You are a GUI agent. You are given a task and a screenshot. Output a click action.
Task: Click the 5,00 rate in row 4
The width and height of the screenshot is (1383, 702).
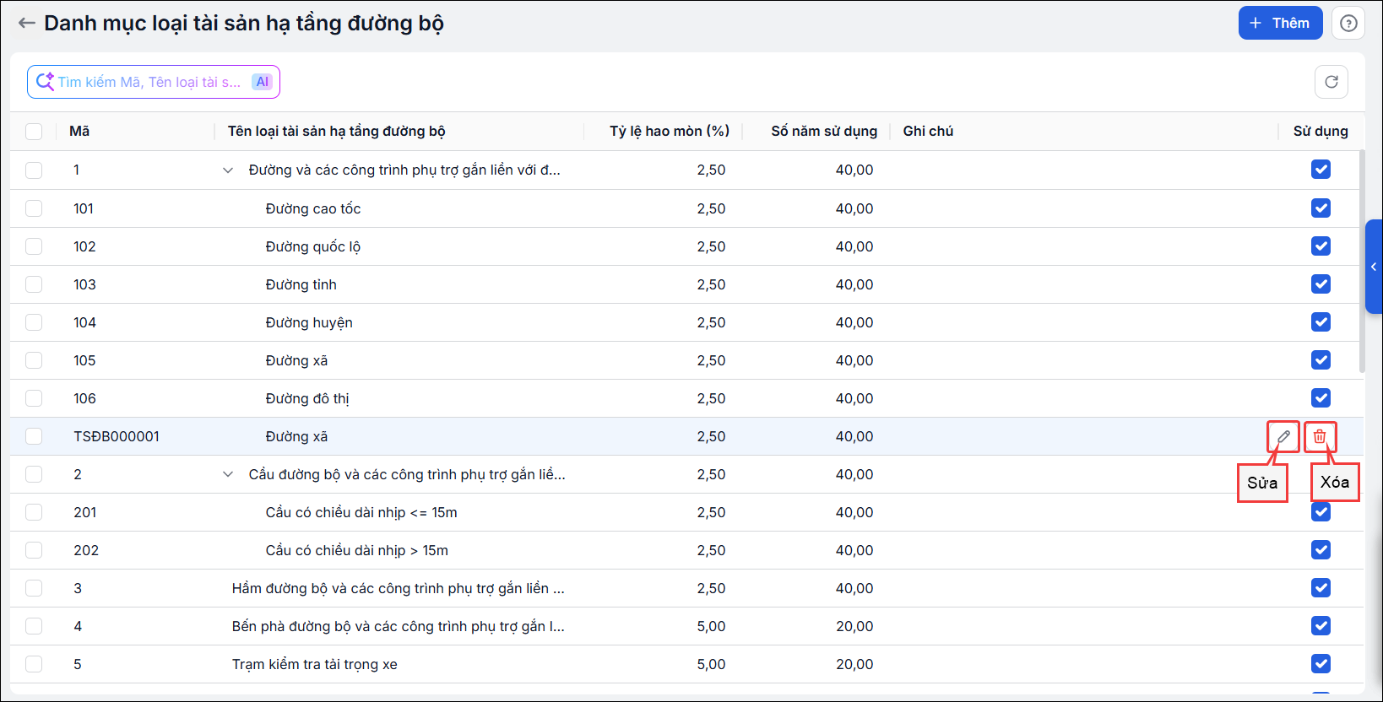click(x=711, y=626)
